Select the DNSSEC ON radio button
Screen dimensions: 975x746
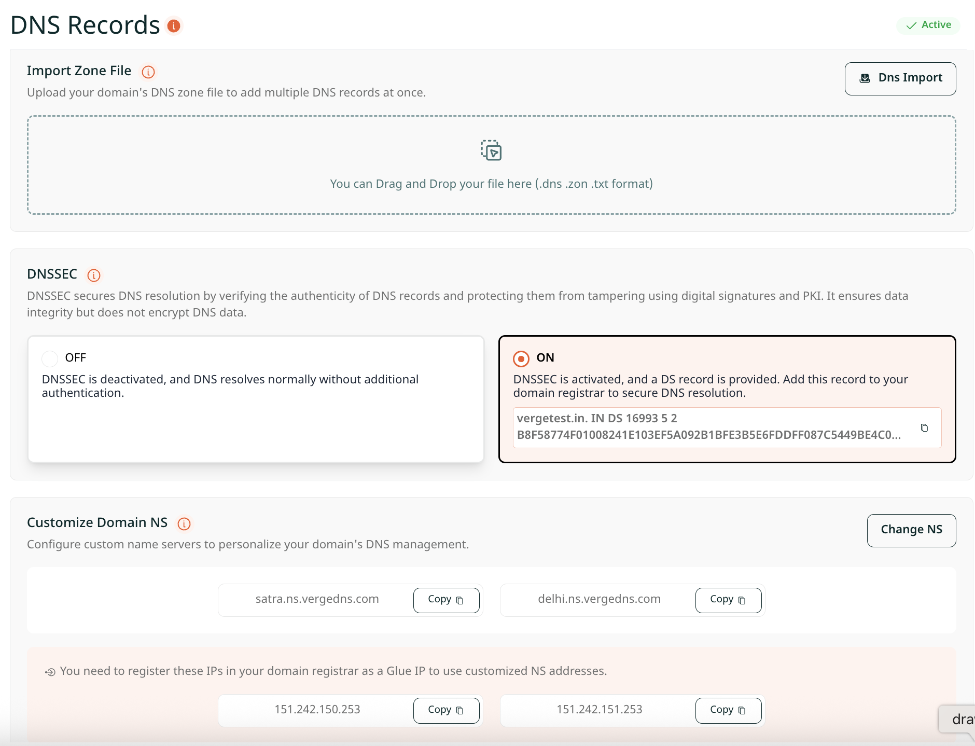[521, 358]
